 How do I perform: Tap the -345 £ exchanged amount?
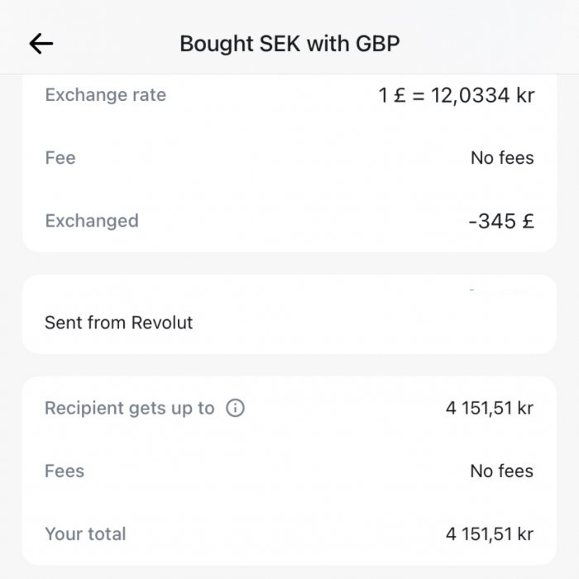pos(500,221)
